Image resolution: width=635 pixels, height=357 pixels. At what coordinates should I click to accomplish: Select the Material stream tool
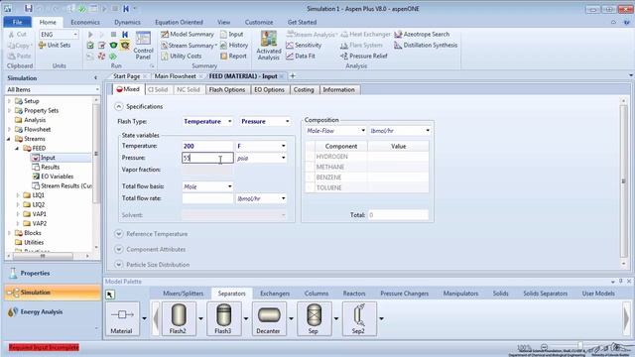click(x=122, y=318)
